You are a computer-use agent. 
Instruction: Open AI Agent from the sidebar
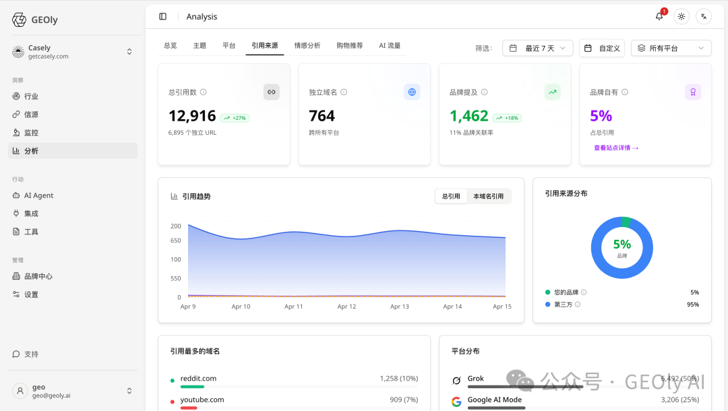coord(73,195)
